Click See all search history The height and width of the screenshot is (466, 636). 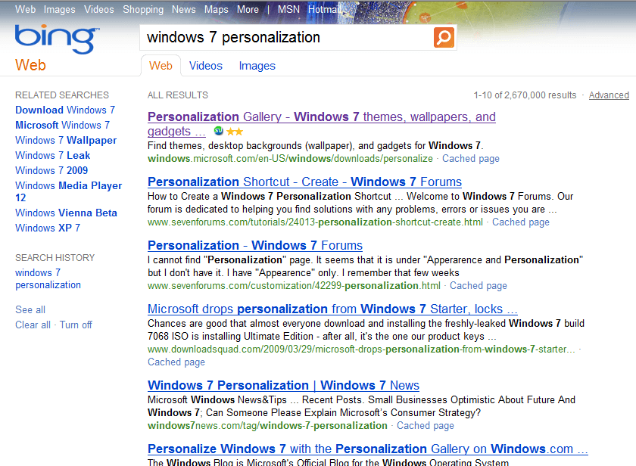click(x=30, y=309)
